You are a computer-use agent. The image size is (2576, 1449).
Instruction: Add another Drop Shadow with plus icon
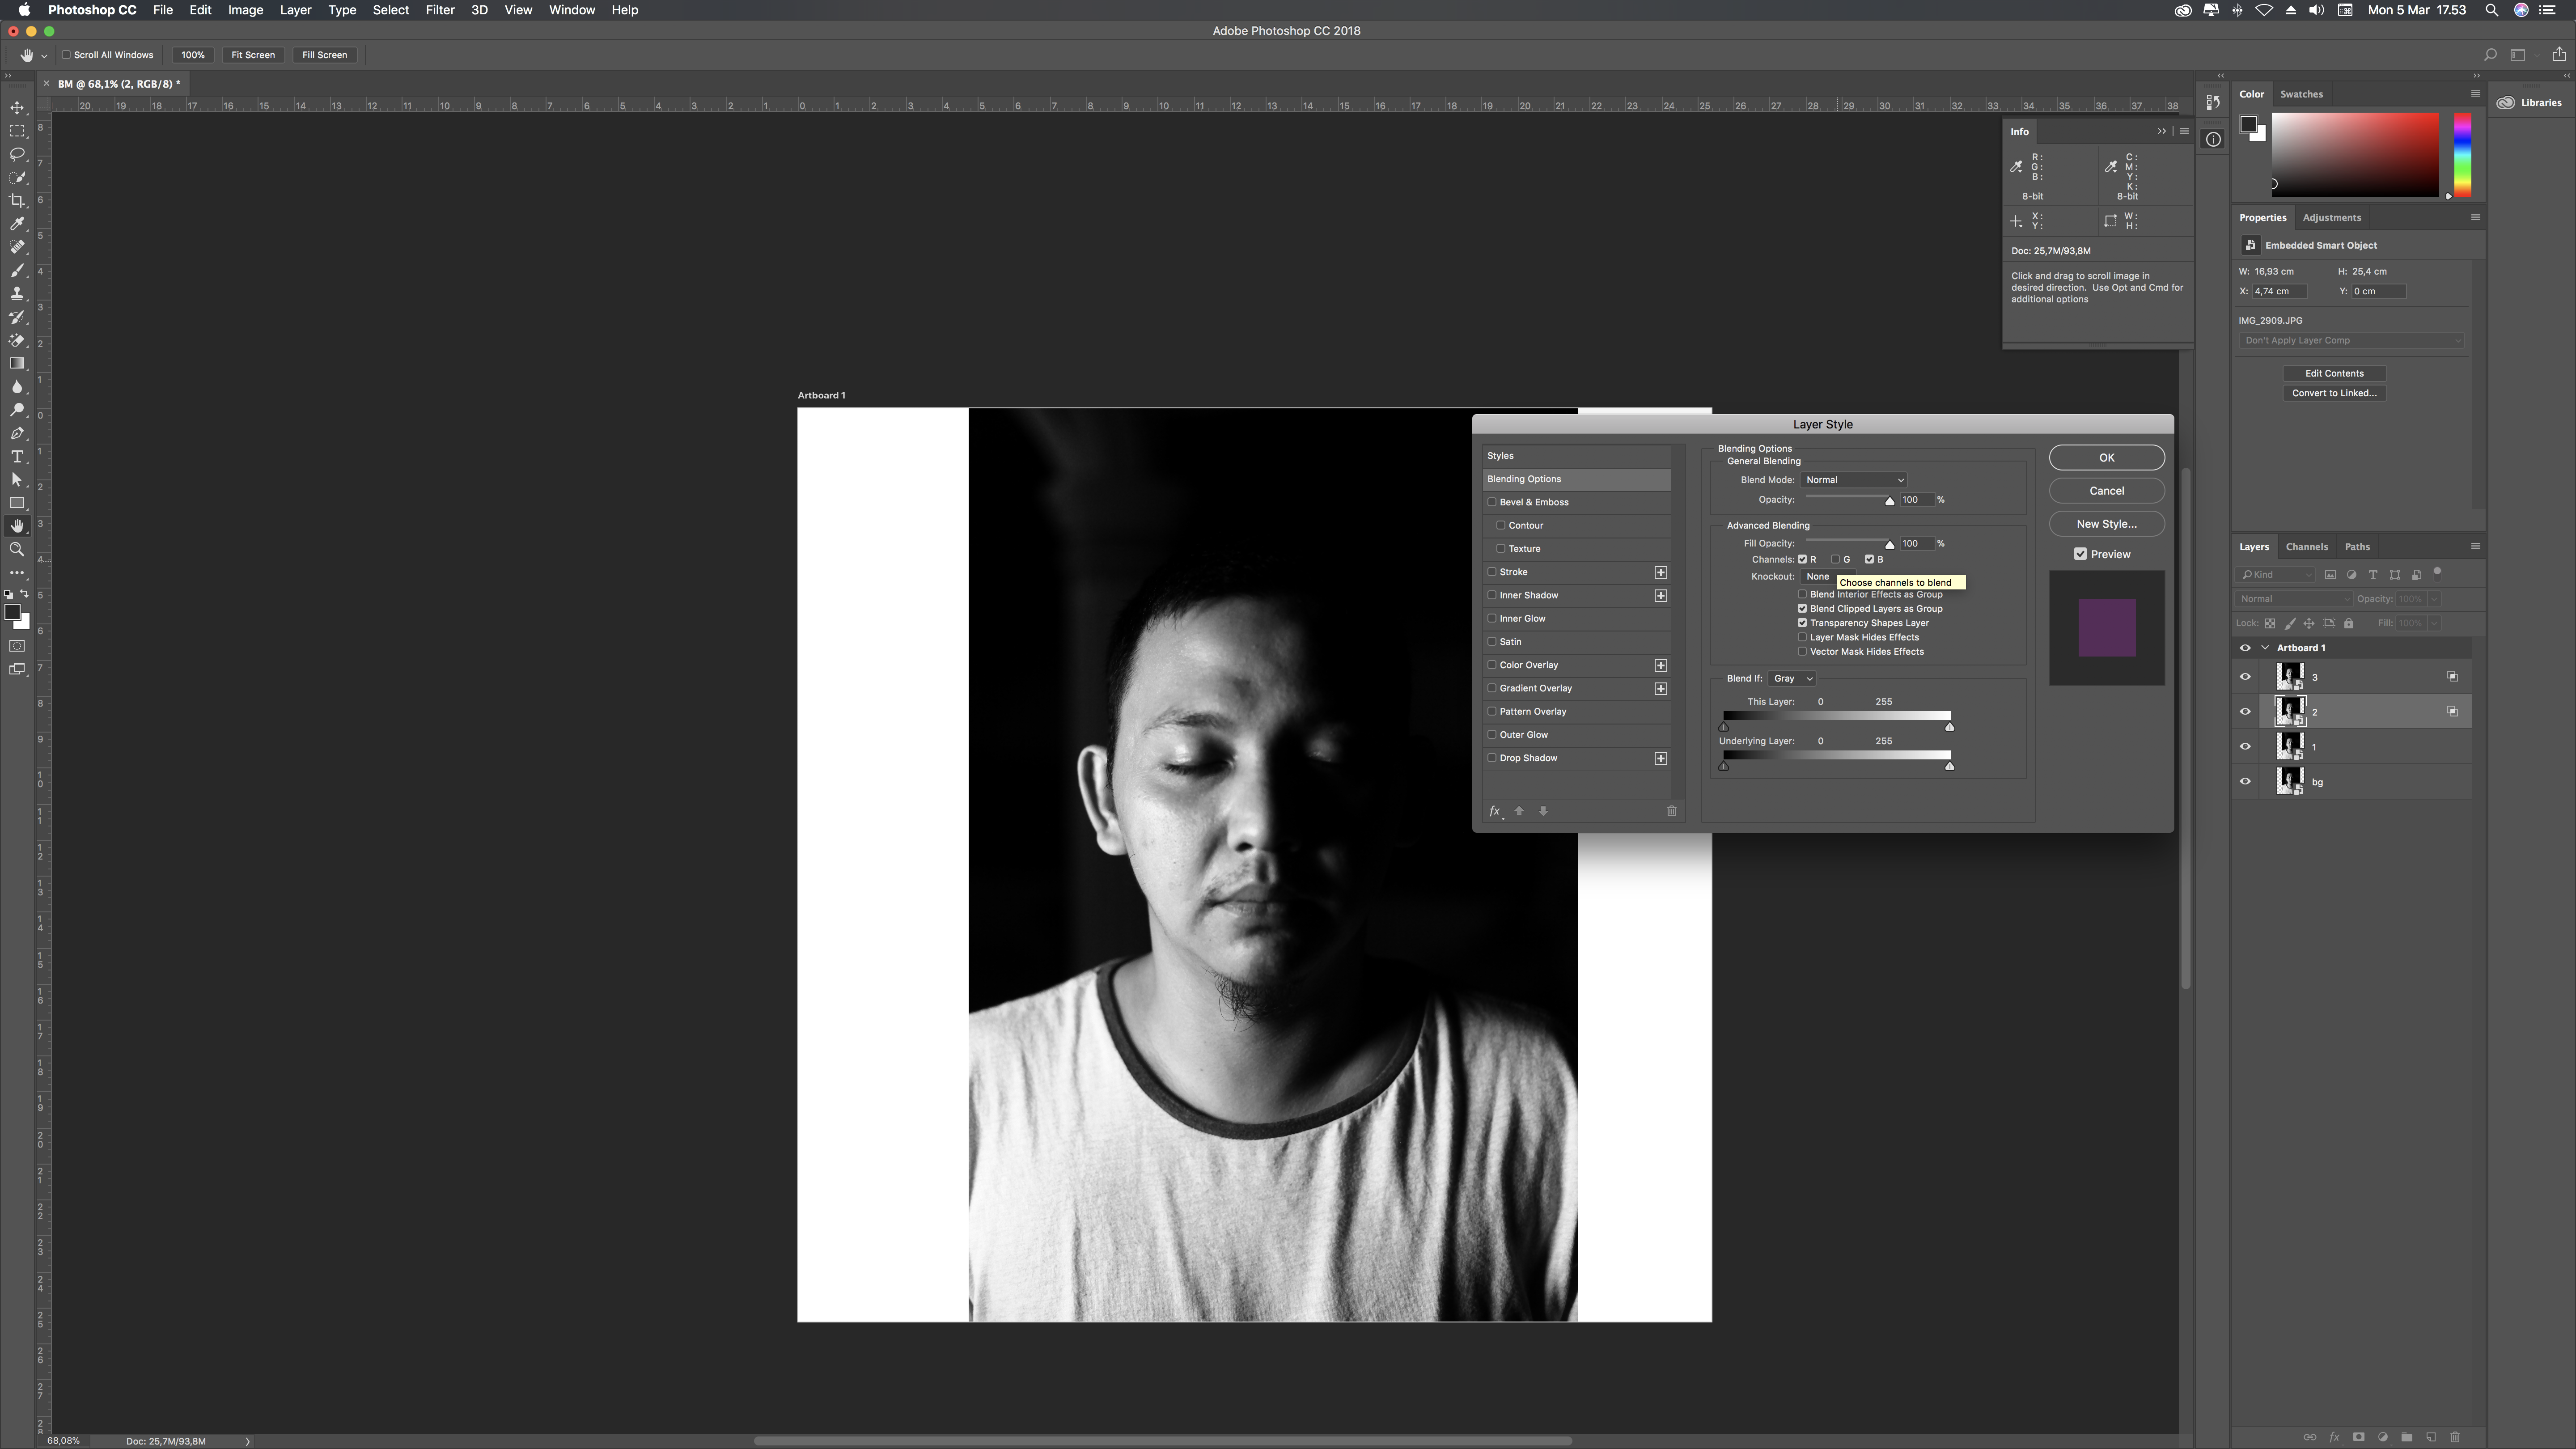point(1661,758)
